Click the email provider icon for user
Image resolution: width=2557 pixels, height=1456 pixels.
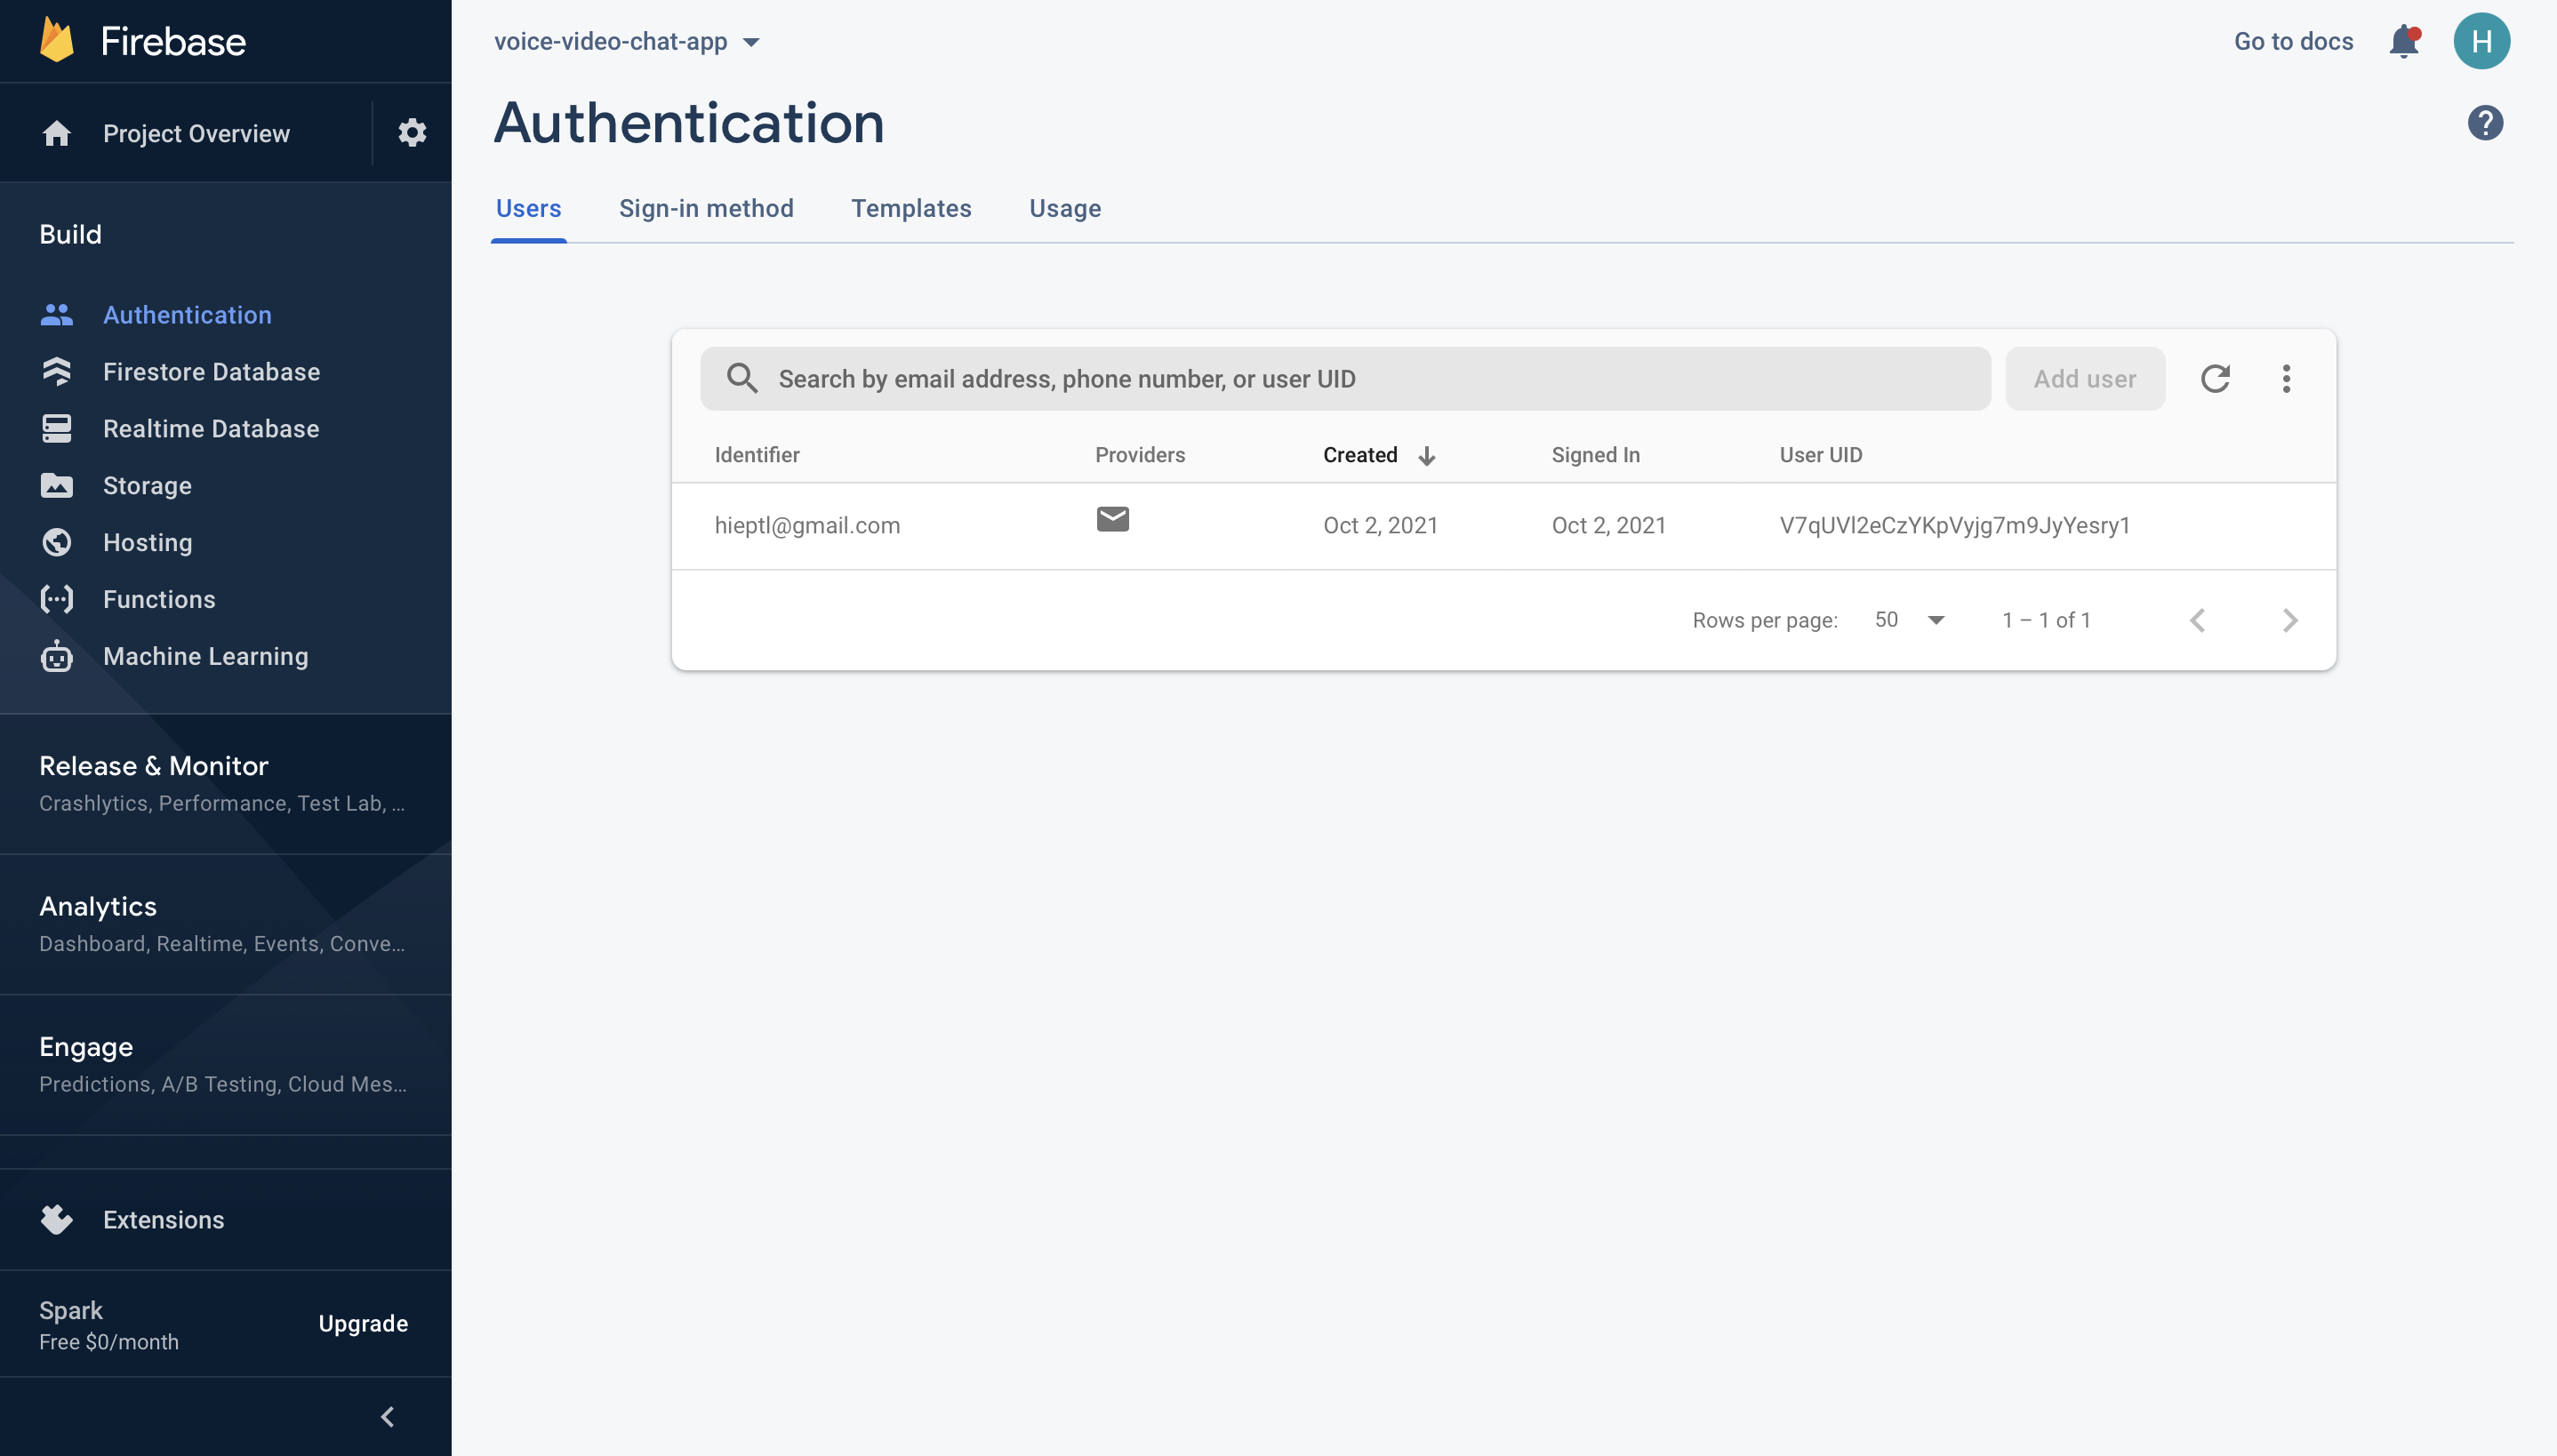(1111, 522)
